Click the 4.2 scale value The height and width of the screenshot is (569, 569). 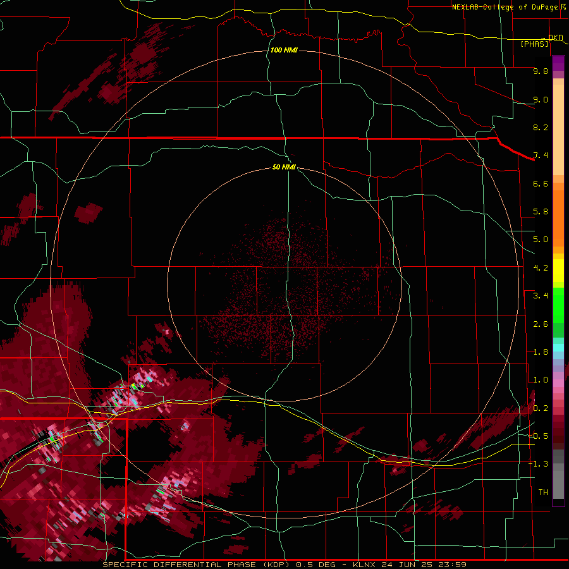pyautogui.click(x=541, y=268)
